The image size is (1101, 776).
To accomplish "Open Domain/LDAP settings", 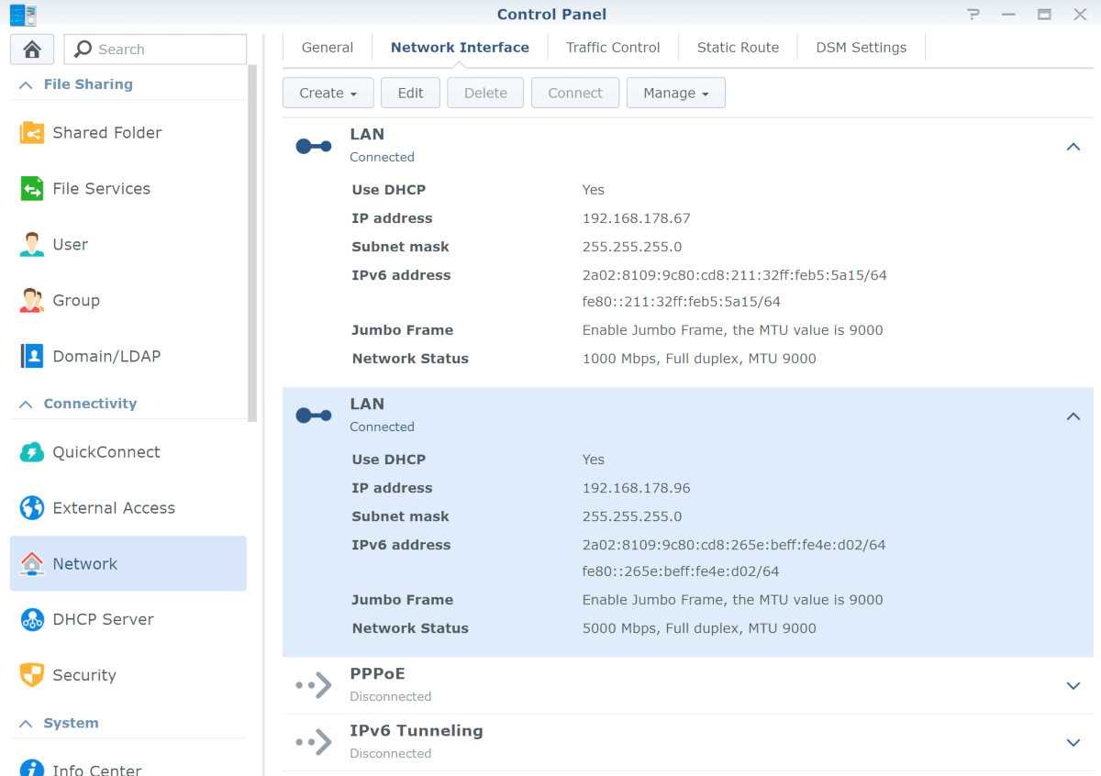I will (x=106, y=357).
